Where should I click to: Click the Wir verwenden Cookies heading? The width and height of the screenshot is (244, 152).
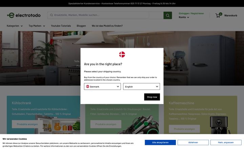coord(15,139)
